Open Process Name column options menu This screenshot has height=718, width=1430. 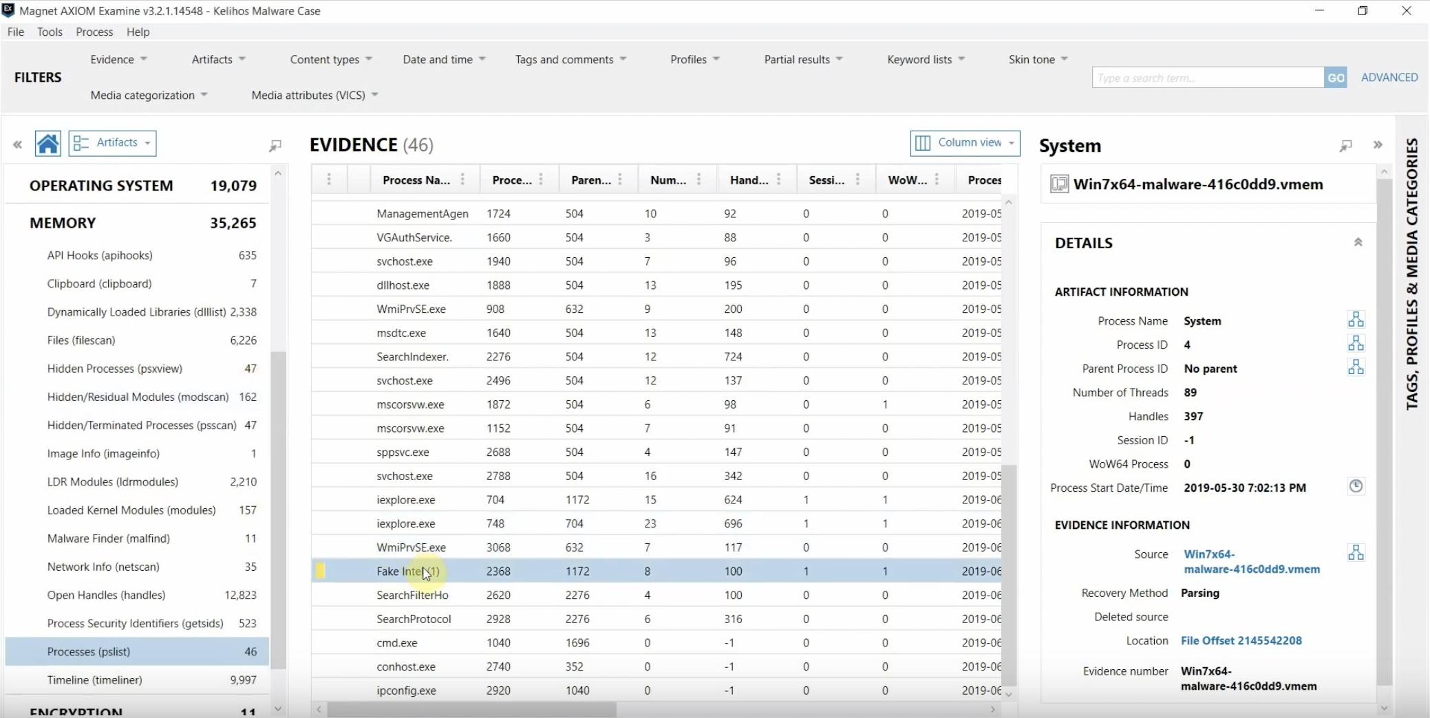point(462,179)
